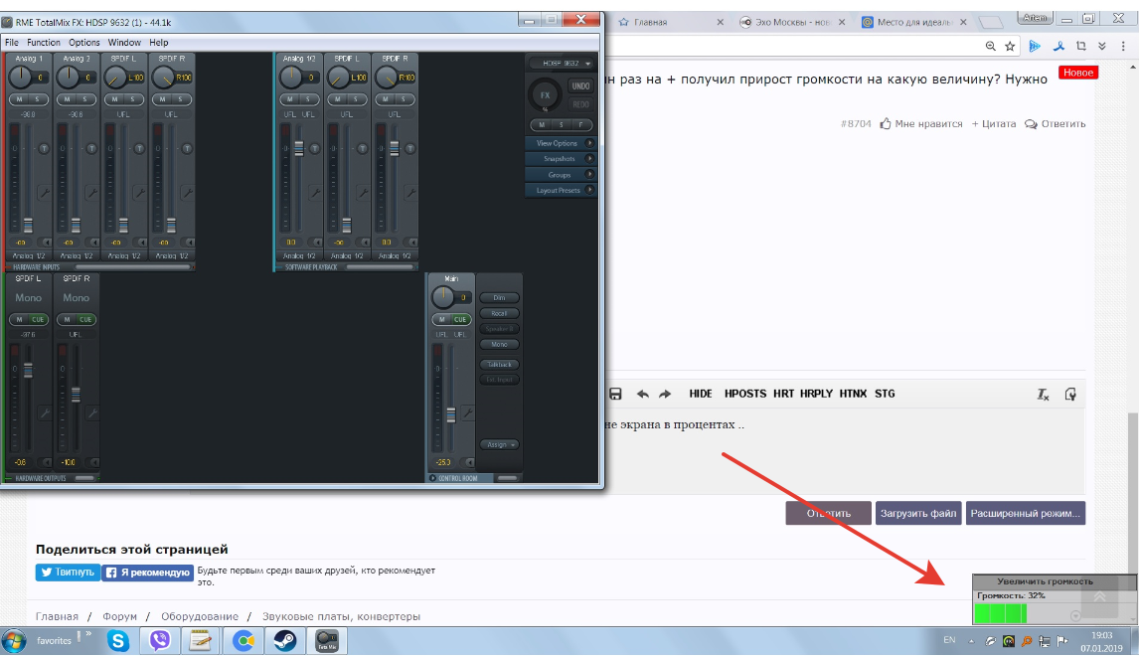Open Steam from the taskbar

[x=284, y=641]
